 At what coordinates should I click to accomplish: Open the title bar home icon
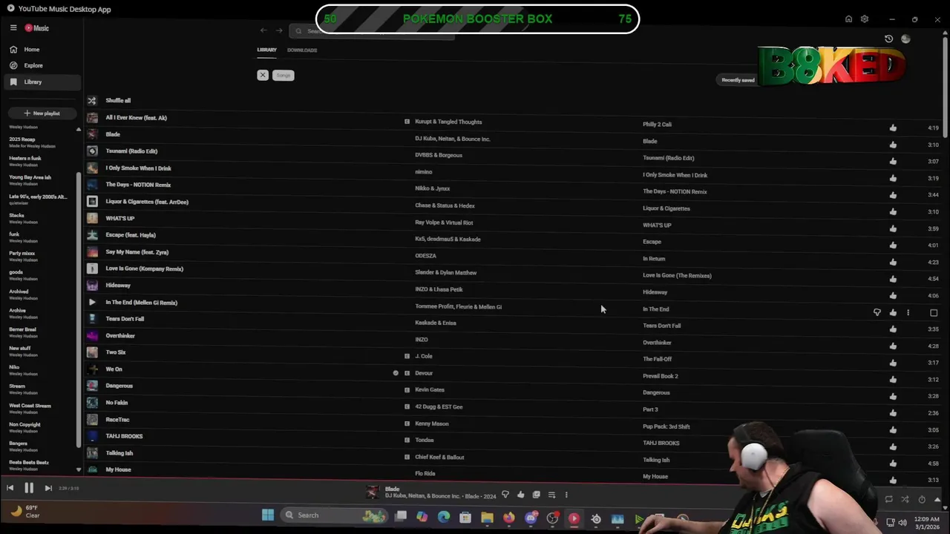(x=848, y=19)
